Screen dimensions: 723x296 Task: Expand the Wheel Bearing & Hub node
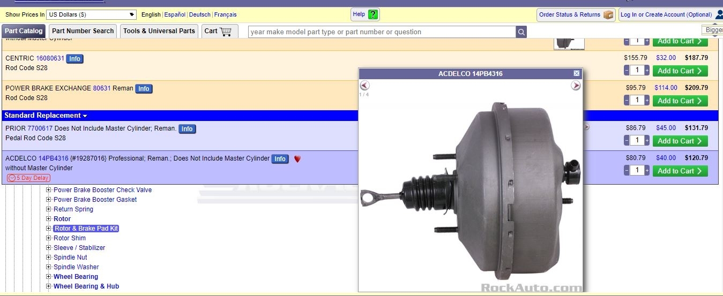49,286
